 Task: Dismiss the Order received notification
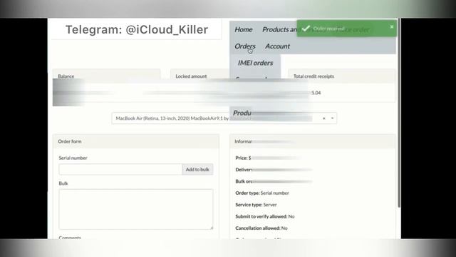pos(392,27)
